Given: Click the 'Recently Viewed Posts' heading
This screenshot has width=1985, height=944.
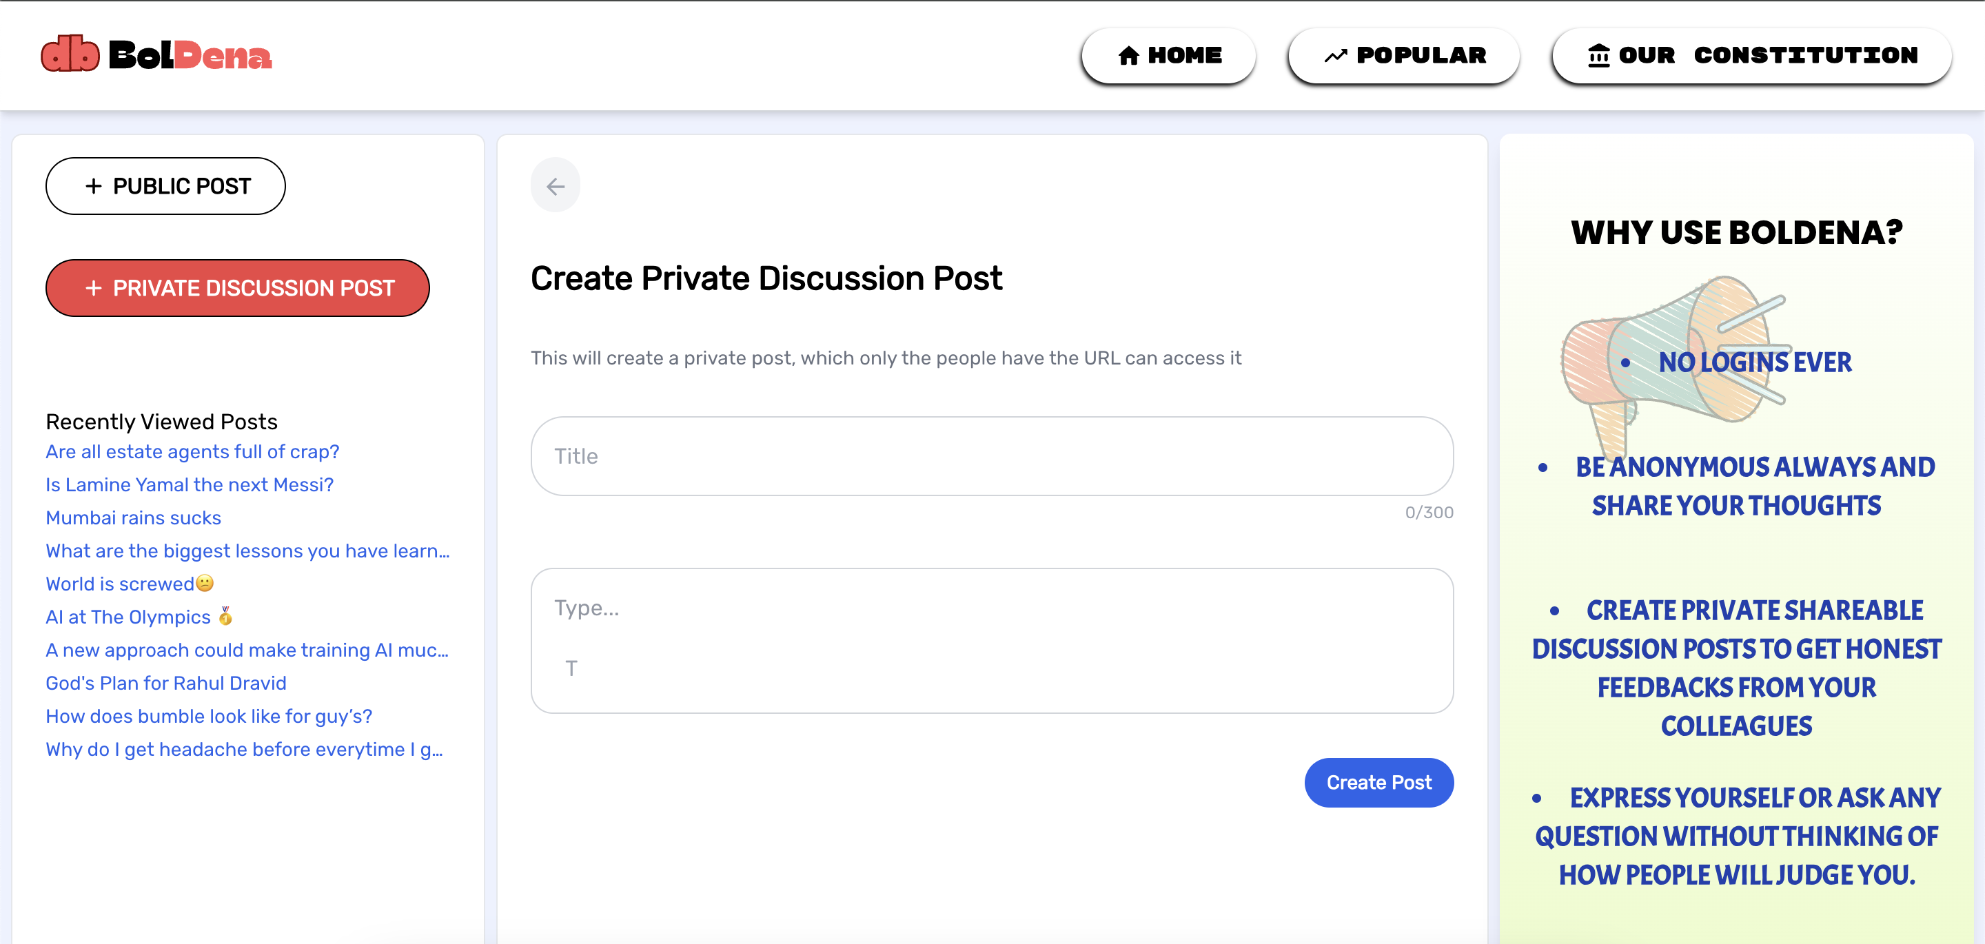Looking at the screenshot, I should click(162, 422).
